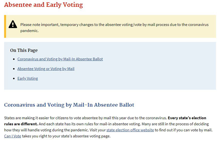Click the black warning triangle icon

pos(13,24)
